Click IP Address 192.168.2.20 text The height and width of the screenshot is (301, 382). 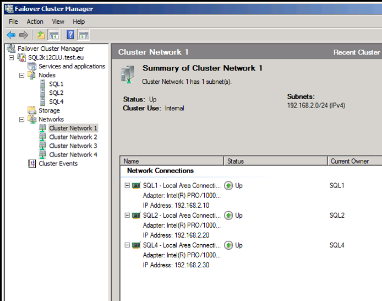point(176,235)
